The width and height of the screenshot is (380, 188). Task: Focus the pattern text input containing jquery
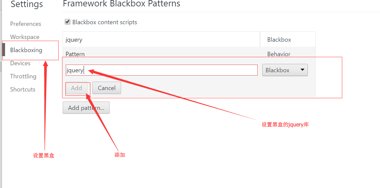coord(161,70)
